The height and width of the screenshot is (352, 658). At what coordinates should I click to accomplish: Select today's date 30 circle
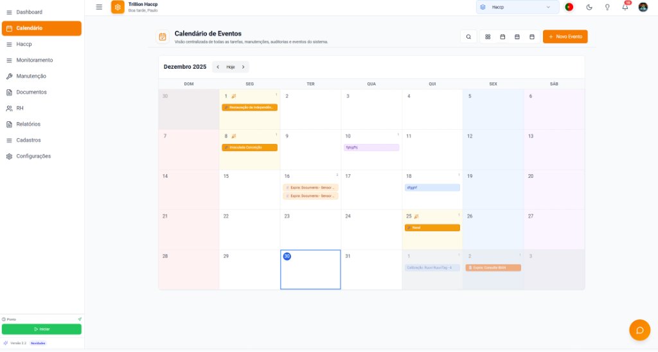pos(287,256)
